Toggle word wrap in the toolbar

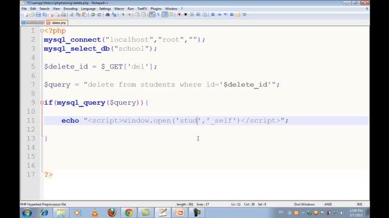152,15
